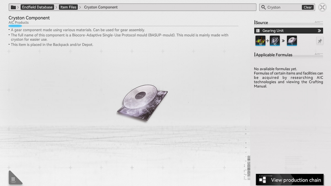
Task: Go to Endfield Database breadcrumb
Action: pyautogui.click(x=37, y=7)
